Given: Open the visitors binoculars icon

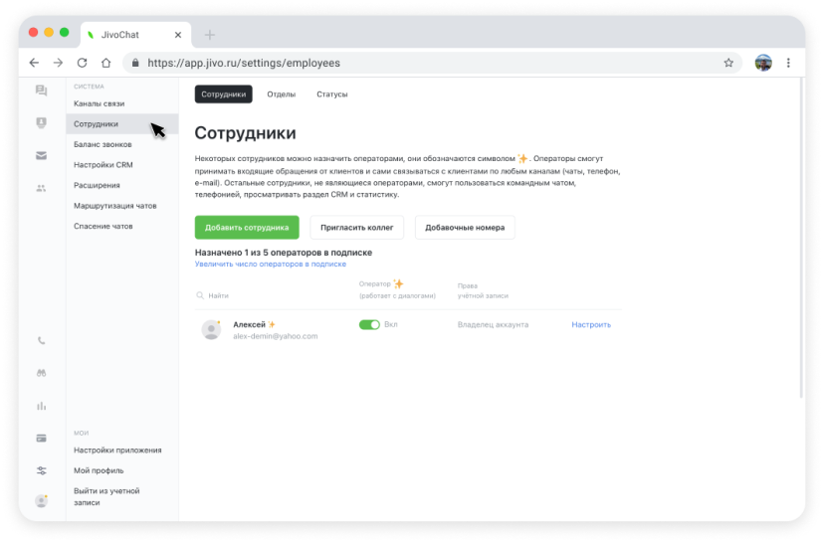Looking at the screenshot, I should (x=41, y=373).
